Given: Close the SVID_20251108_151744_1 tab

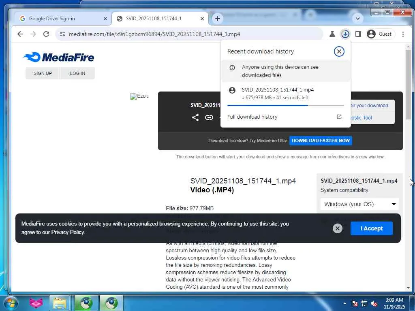Looking at the screenshot, I should coord(202,19).
